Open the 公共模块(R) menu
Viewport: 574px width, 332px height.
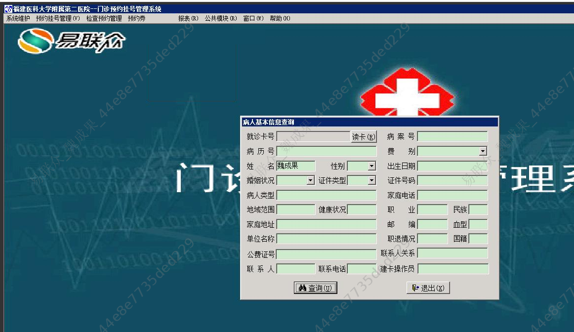pyautogui.click(x=221, y=18)
